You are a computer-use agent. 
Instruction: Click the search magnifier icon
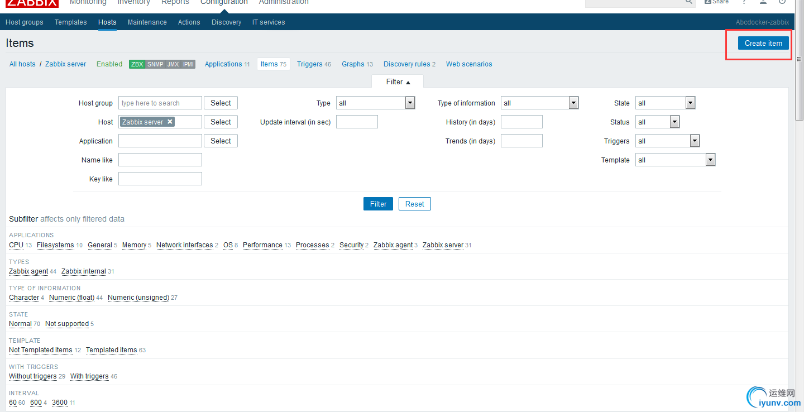pyautogui.click(x=689, y=2)
